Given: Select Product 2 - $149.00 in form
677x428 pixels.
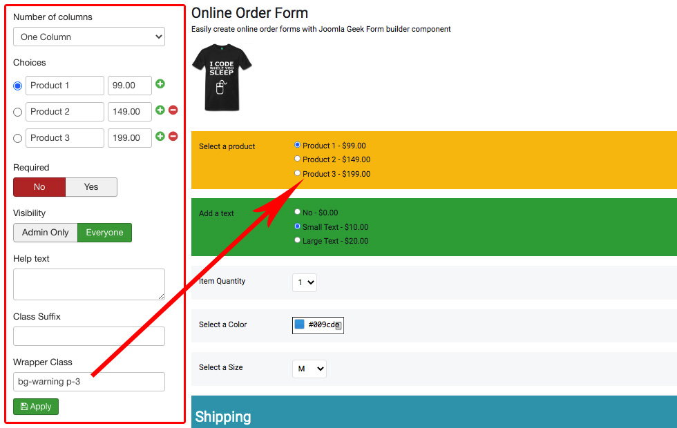Looking at the screenshot, I should click(297, 159).
